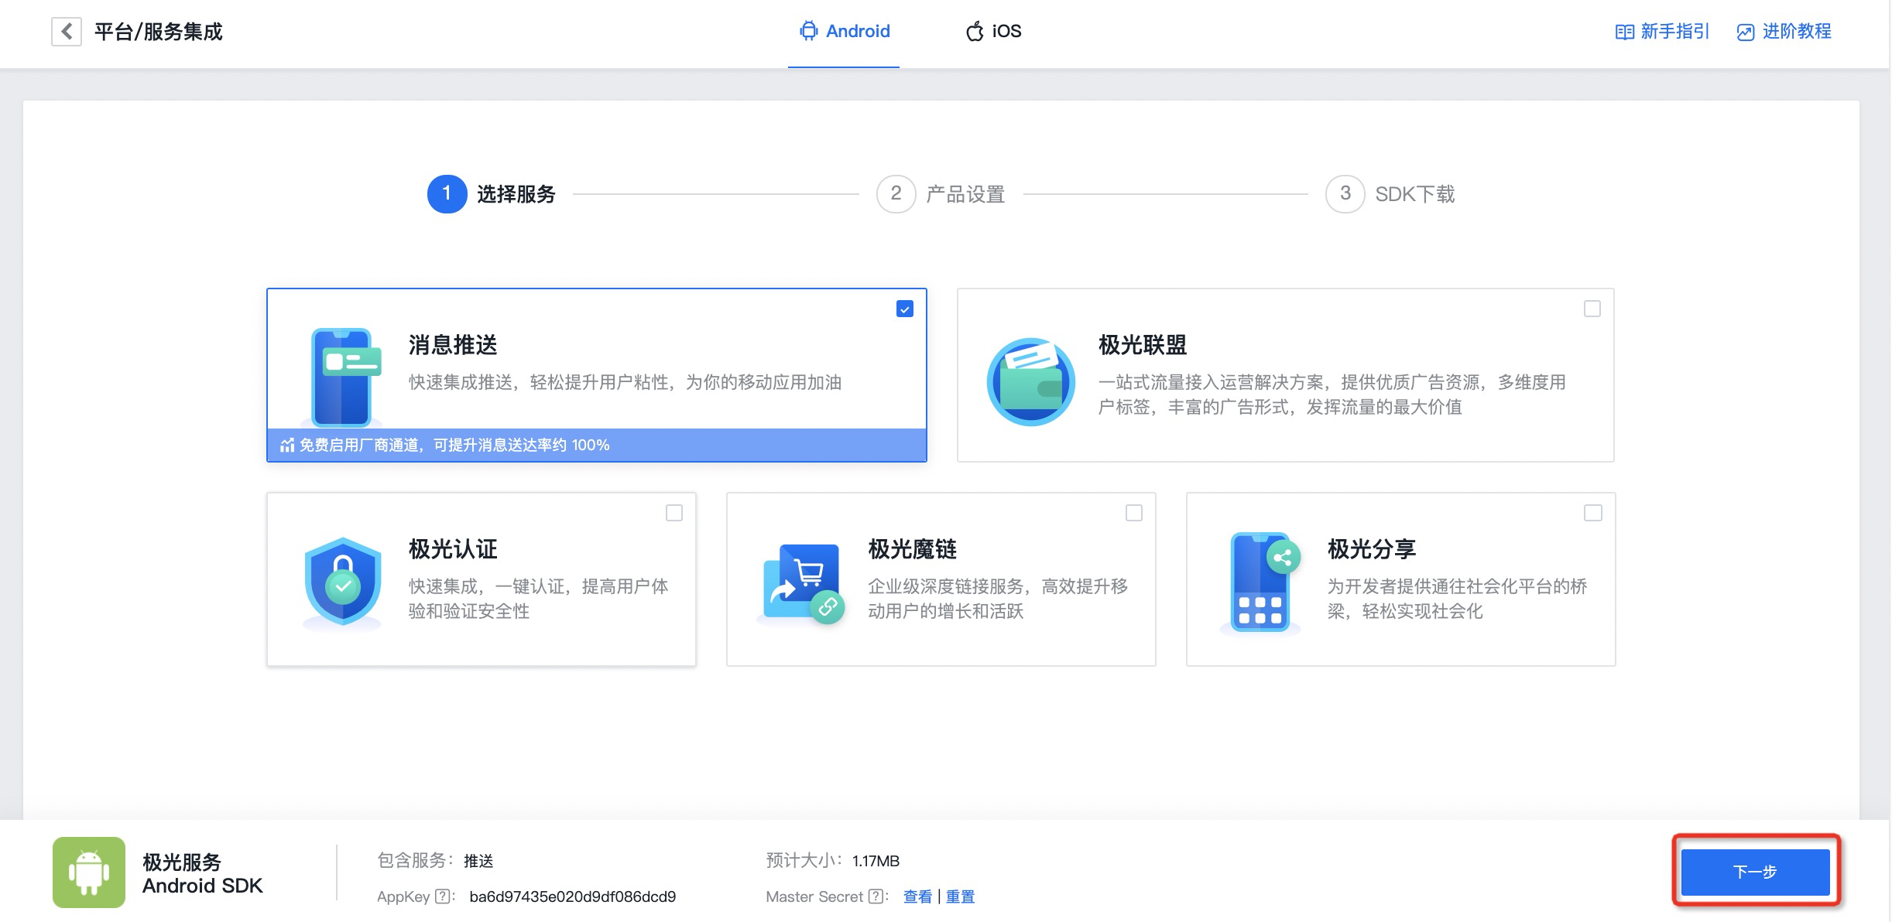
Task: Switch to the Android tab
Action: tap(844, 32)
